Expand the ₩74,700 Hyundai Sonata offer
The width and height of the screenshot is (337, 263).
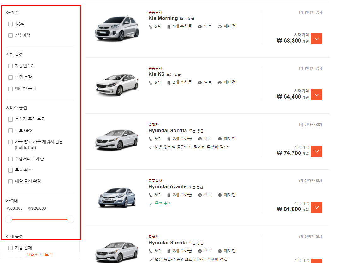(x=316, y=151)
